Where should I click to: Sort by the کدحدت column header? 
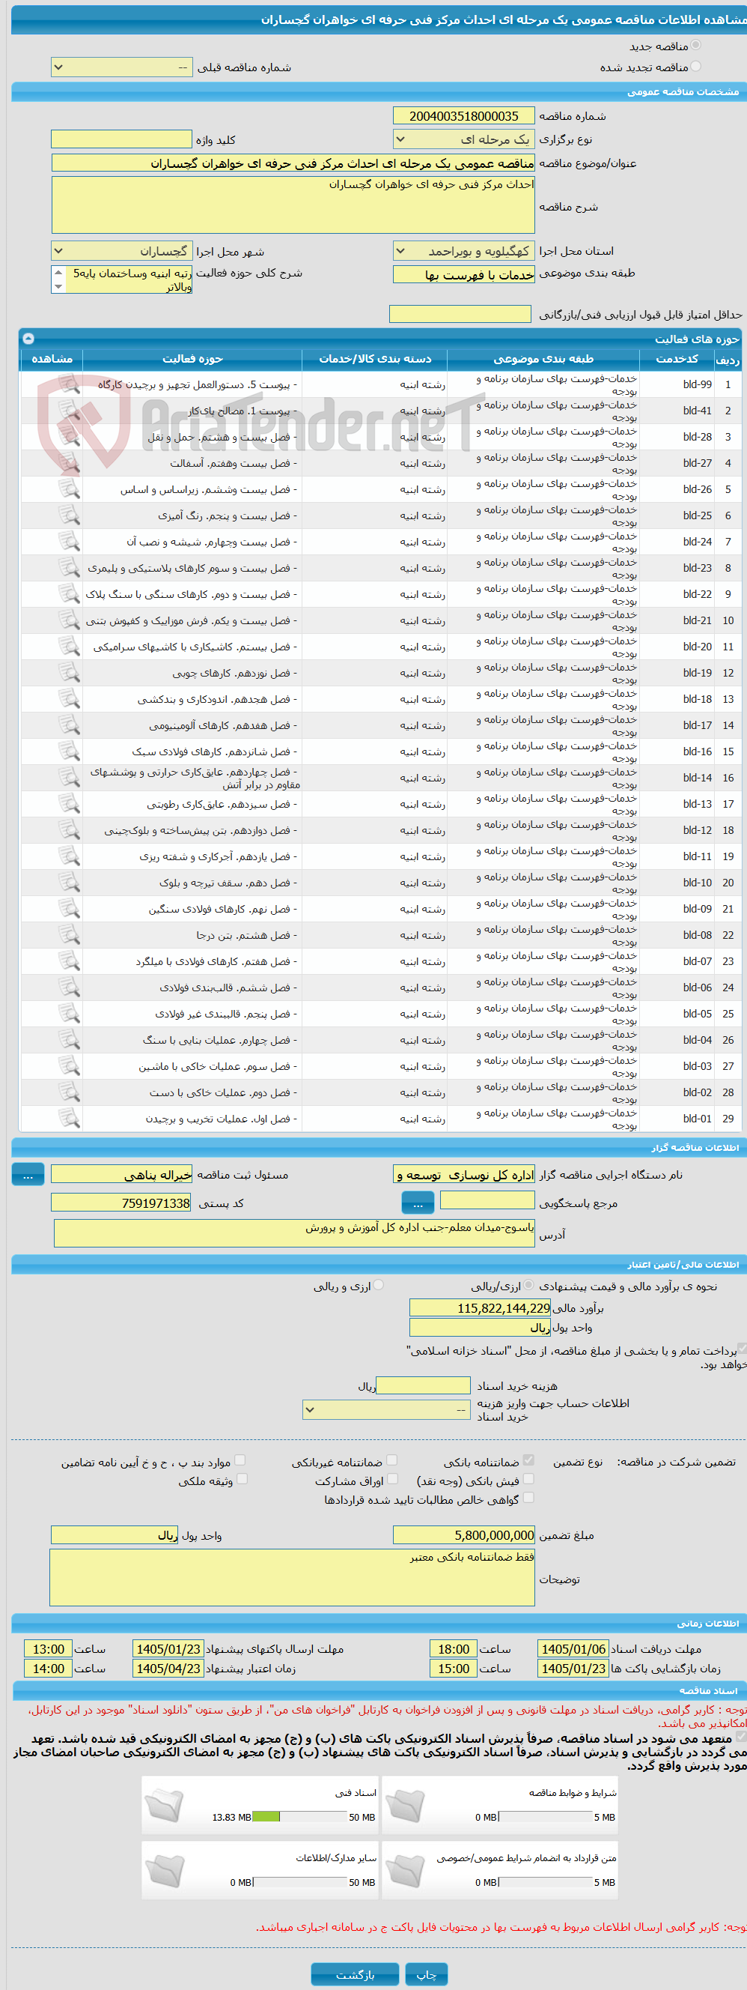[x=677, y=359]
